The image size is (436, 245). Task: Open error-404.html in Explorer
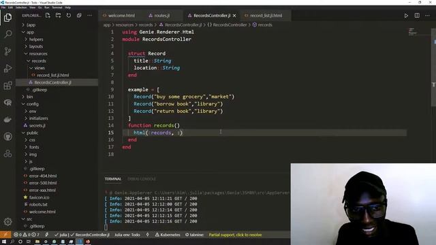(43, 176)
